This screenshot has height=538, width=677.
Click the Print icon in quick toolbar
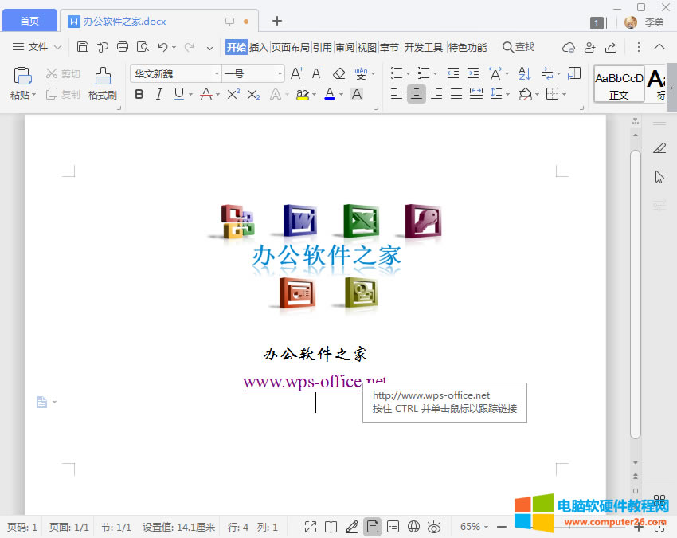pos(123,47)
